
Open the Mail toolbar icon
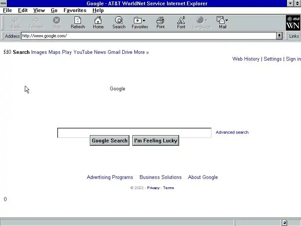(220, 20)
